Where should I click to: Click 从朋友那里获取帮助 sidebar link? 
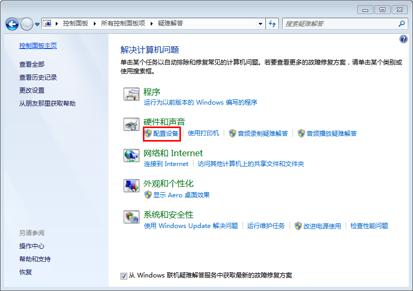(47, 103)
